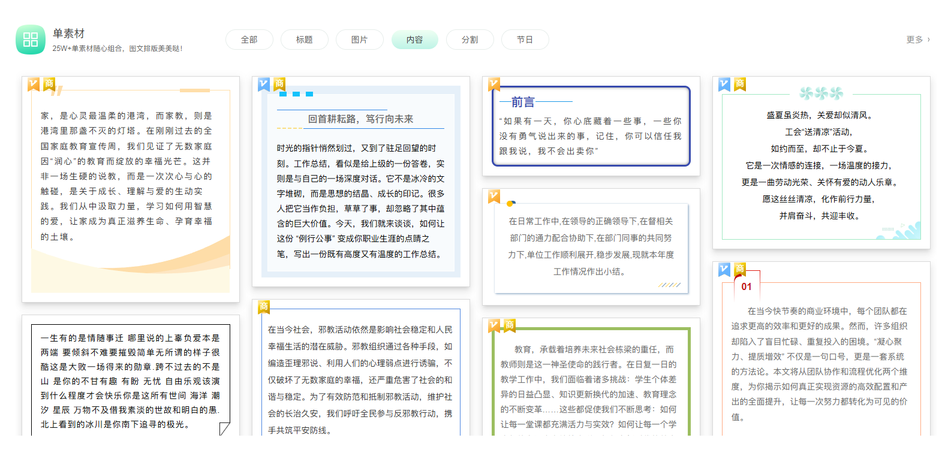Click the red 01 number label
This screenshot has width=942, height=471.
[x=747, y=287]
